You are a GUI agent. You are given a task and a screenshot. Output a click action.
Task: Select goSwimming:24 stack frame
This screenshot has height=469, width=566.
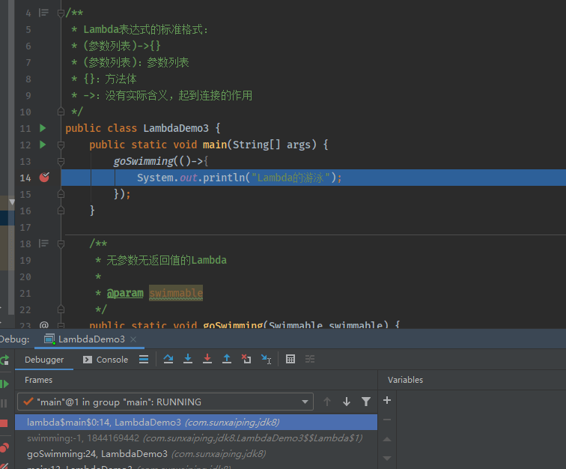[x=196, y=454]
